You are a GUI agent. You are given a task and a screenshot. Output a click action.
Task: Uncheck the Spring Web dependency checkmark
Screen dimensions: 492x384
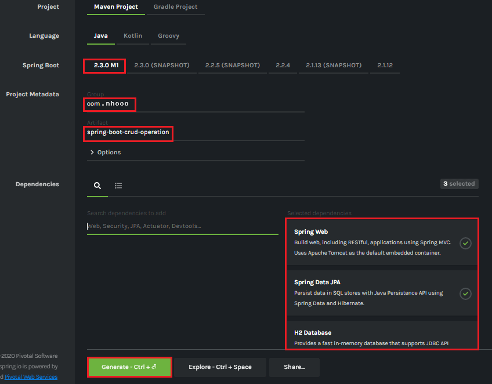[465, 243]
